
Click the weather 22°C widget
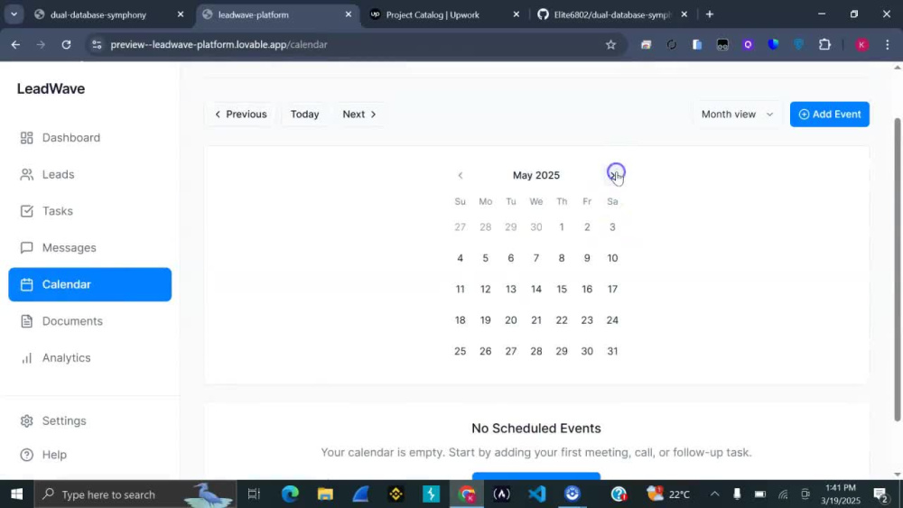coord(668,494)
